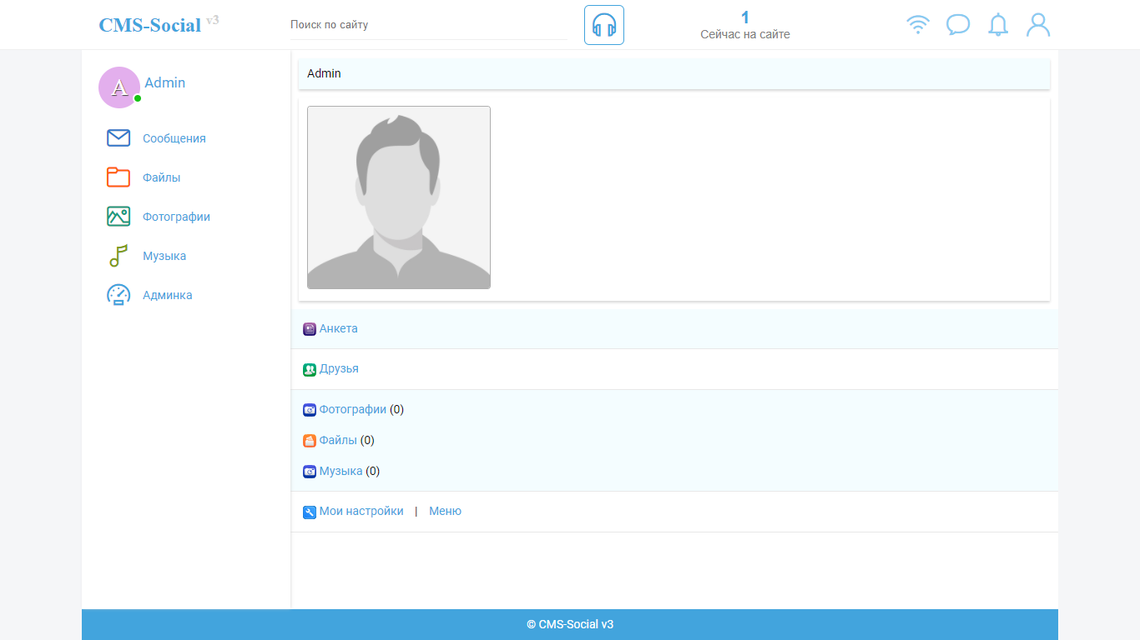This screenshot has width=1140, height=640.
Task: Click the gauge icon beside Админка
Action: tap(119, 295)
